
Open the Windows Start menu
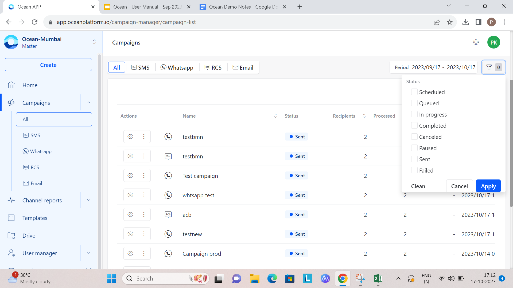(x=111, y=279)
